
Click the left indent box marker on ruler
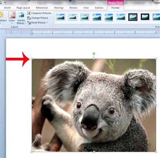pos(32,34)
